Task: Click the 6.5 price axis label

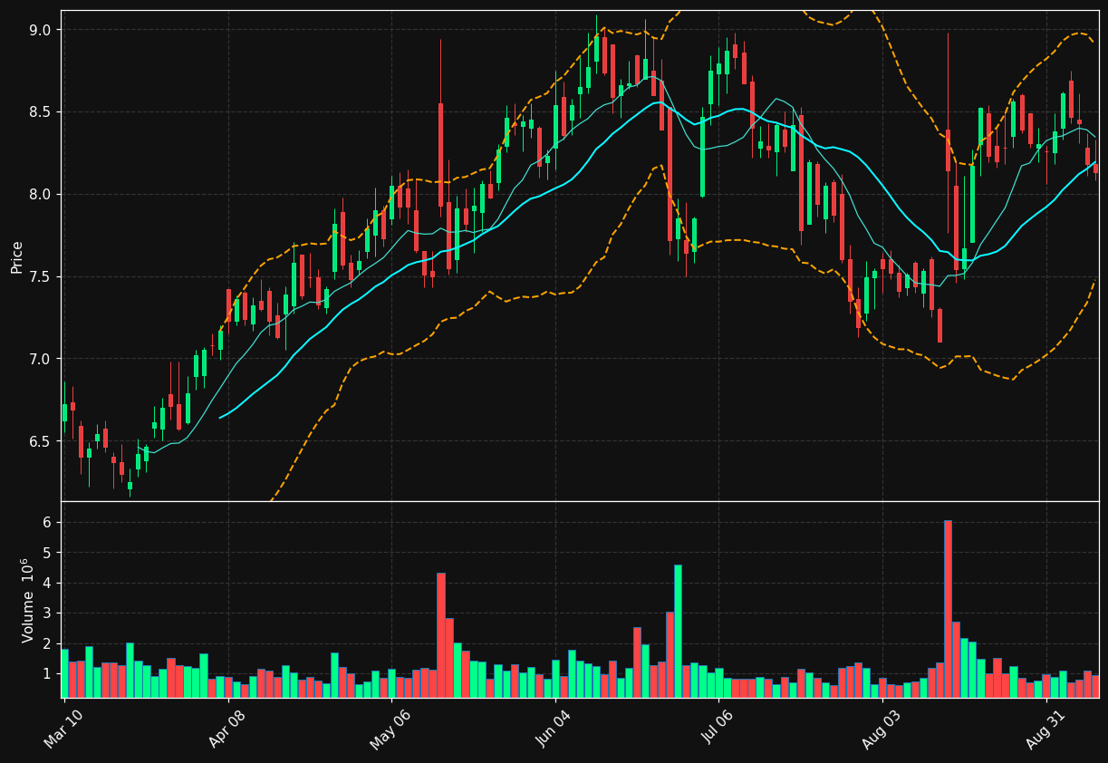Action: 42,442
